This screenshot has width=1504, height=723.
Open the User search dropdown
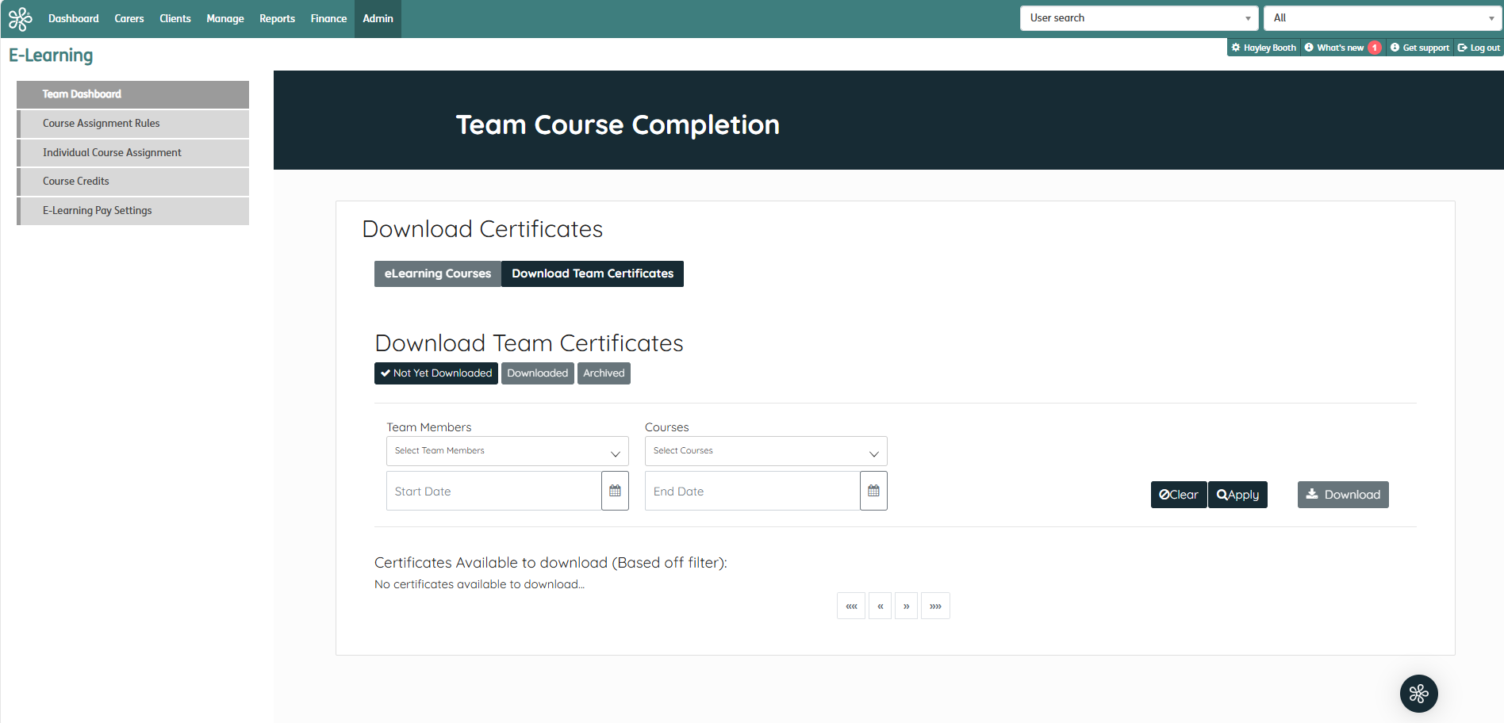coord(1138,18)
